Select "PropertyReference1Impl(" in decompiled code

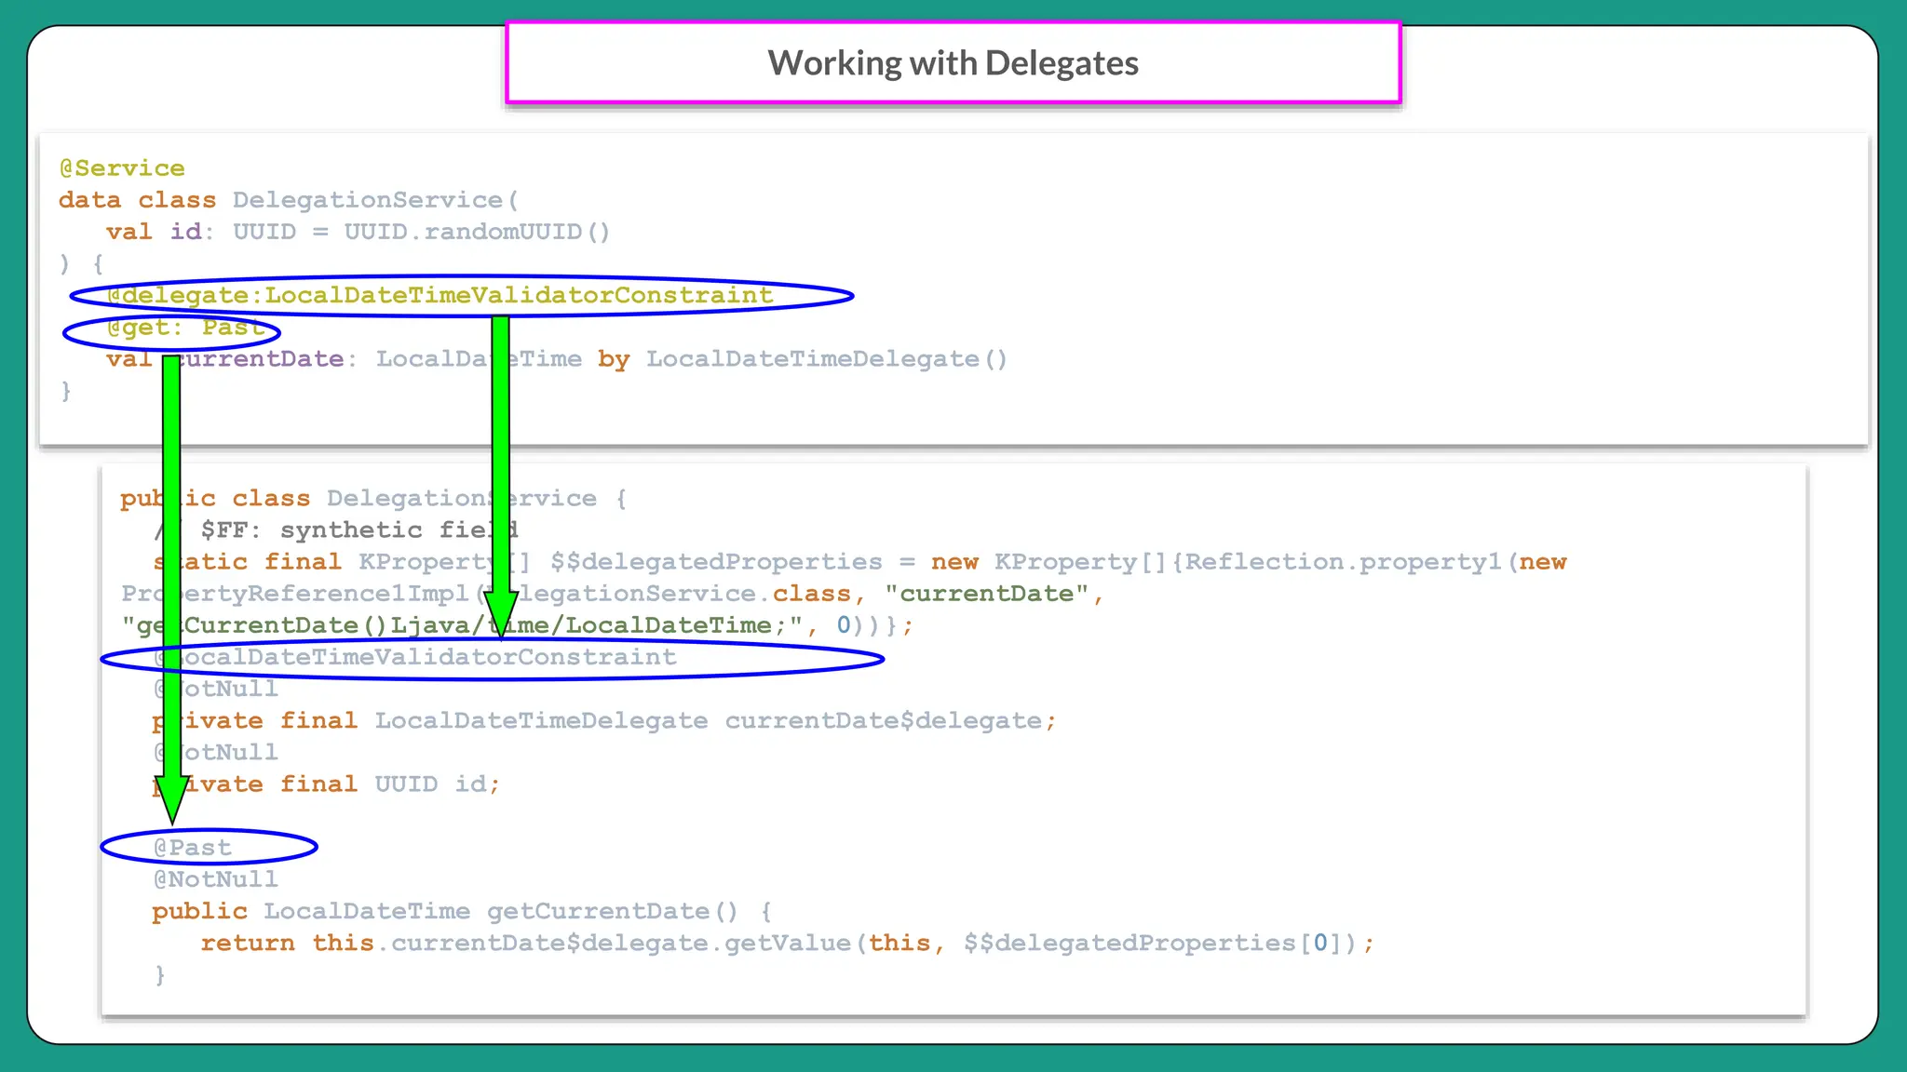[303, 594]
